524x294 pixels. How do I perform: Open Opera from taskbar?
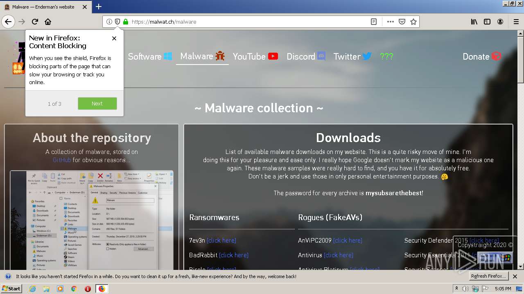[x=88, y=289]
